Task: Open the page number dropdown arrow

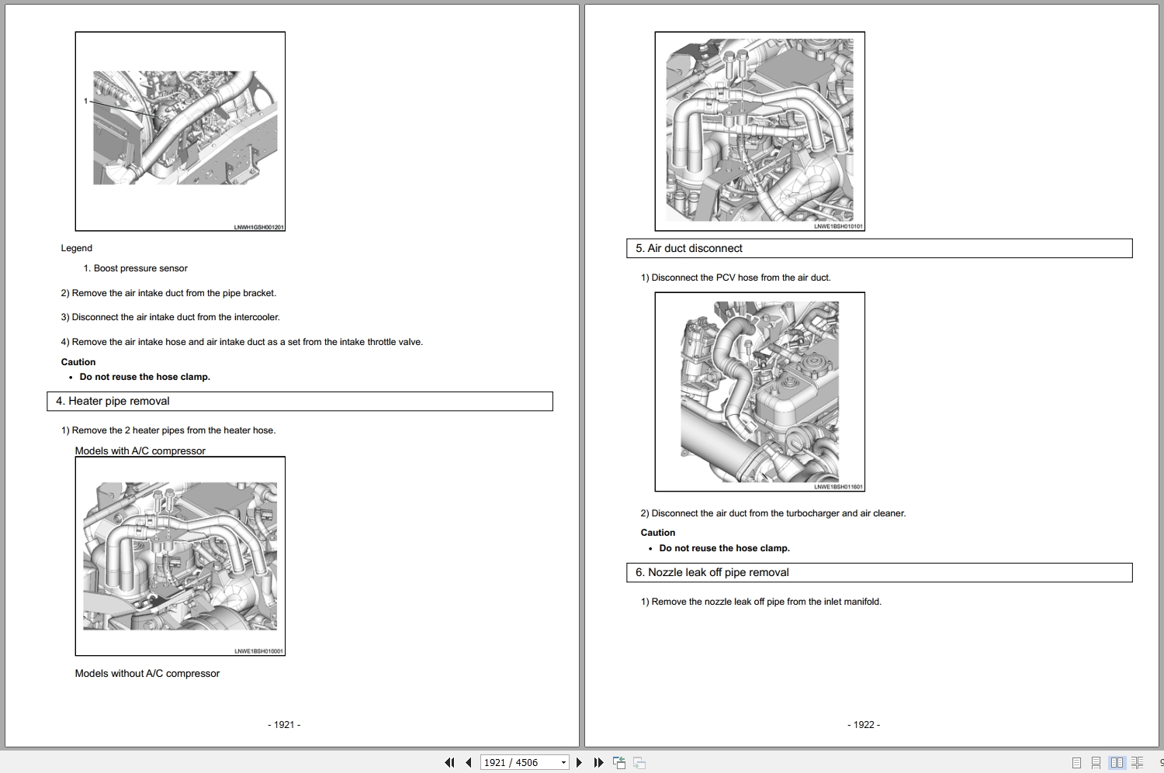Action: pyautogui.click(x=564, y=763)
